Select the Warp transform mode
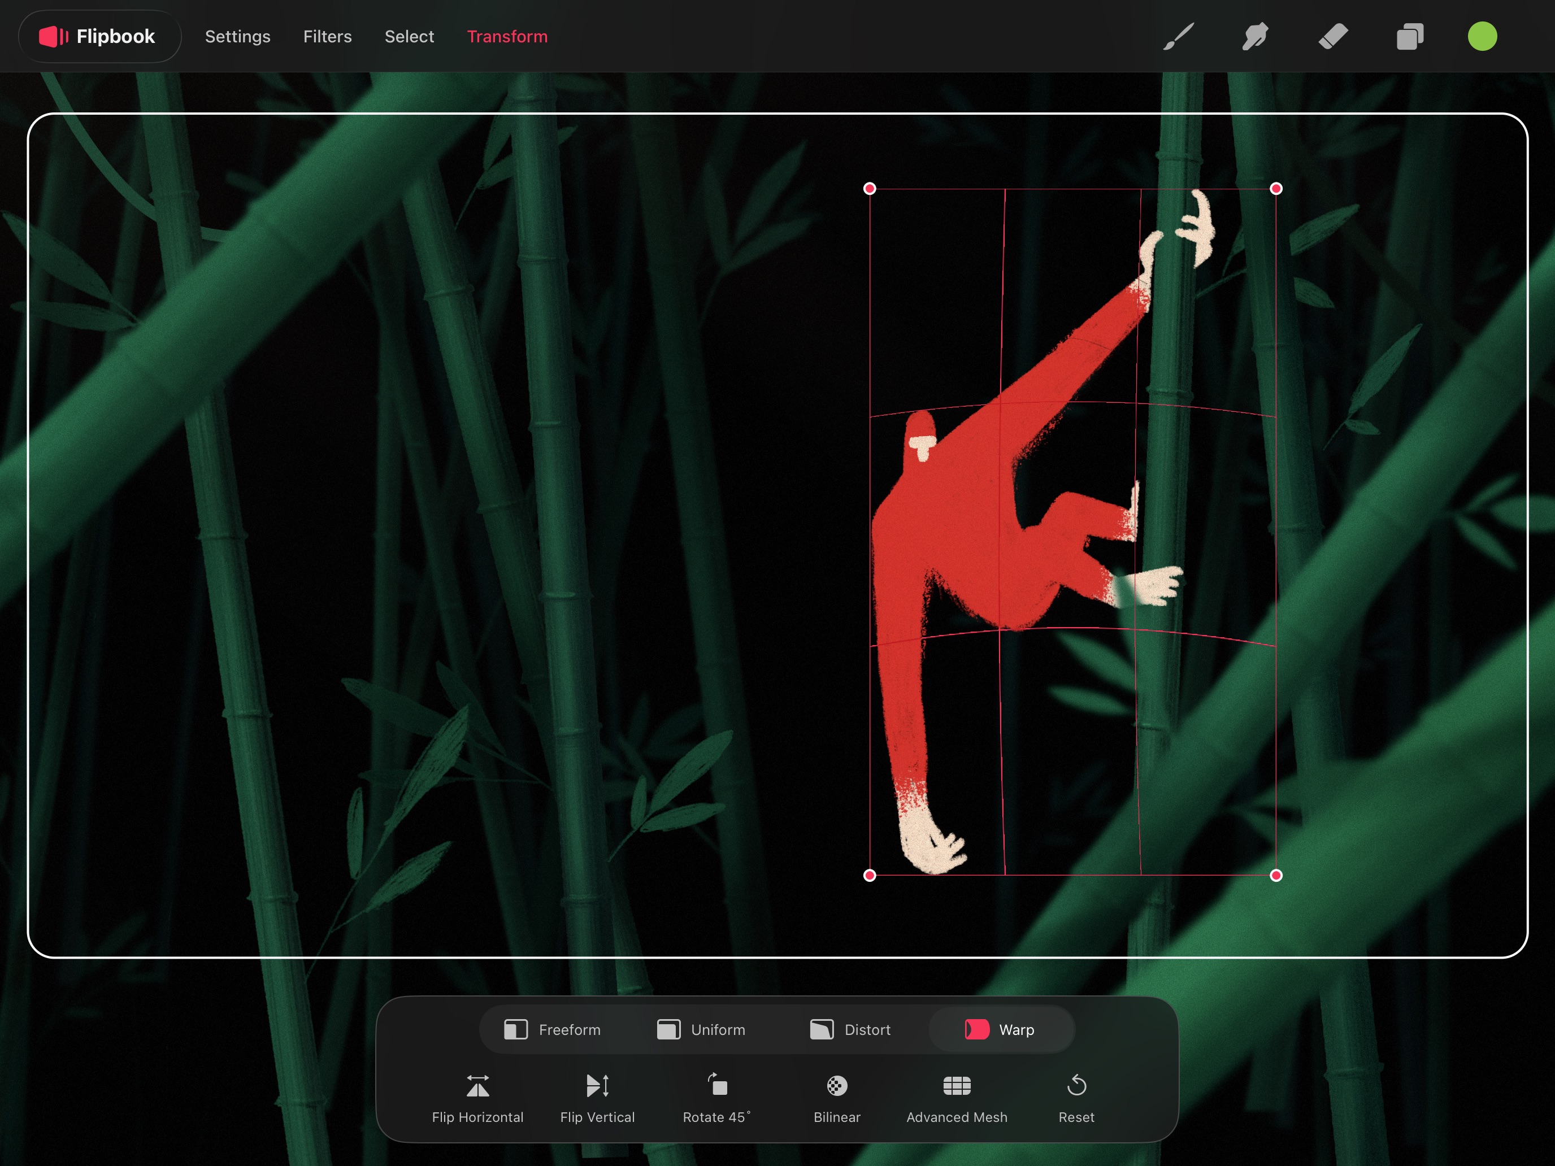 (x=1000, y=1030)
